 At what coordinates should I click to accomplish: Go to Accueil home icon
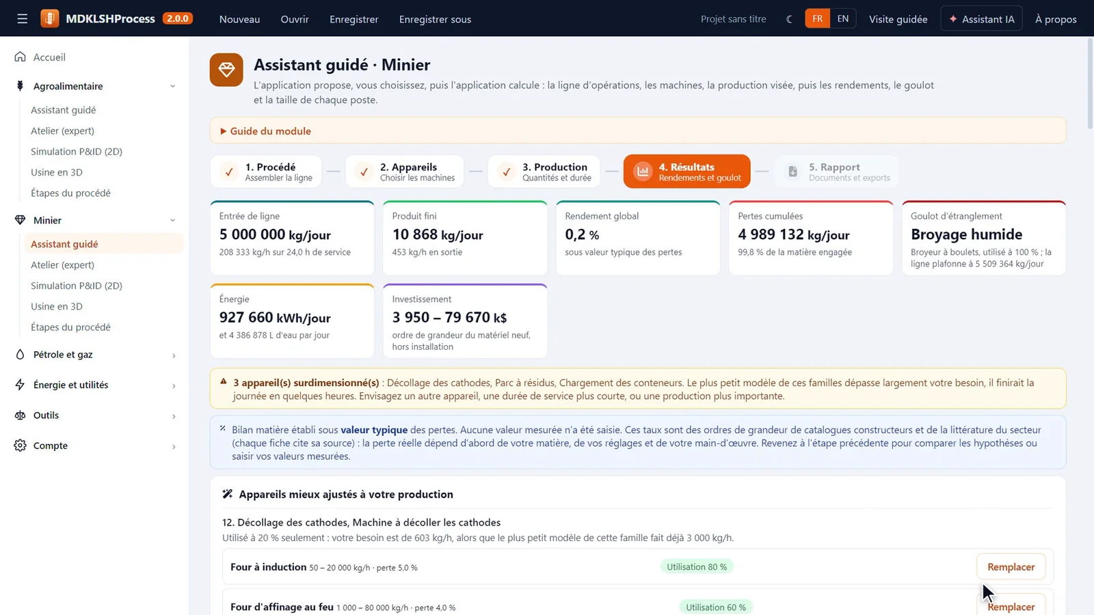(x=21, y=57)
